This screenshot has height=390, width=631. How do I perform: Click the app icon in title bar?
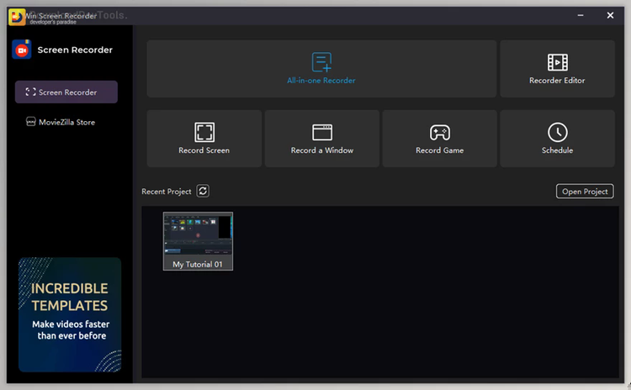point(17,17)
